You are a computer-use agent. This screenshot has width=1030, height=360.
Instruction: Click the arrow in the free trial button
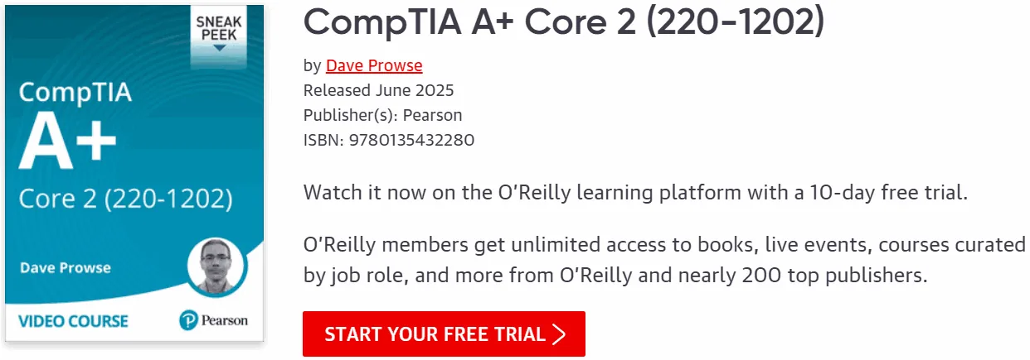559,334
